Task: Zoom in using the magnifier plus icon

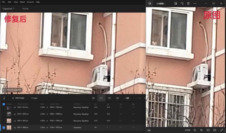Action: (201, 130)
